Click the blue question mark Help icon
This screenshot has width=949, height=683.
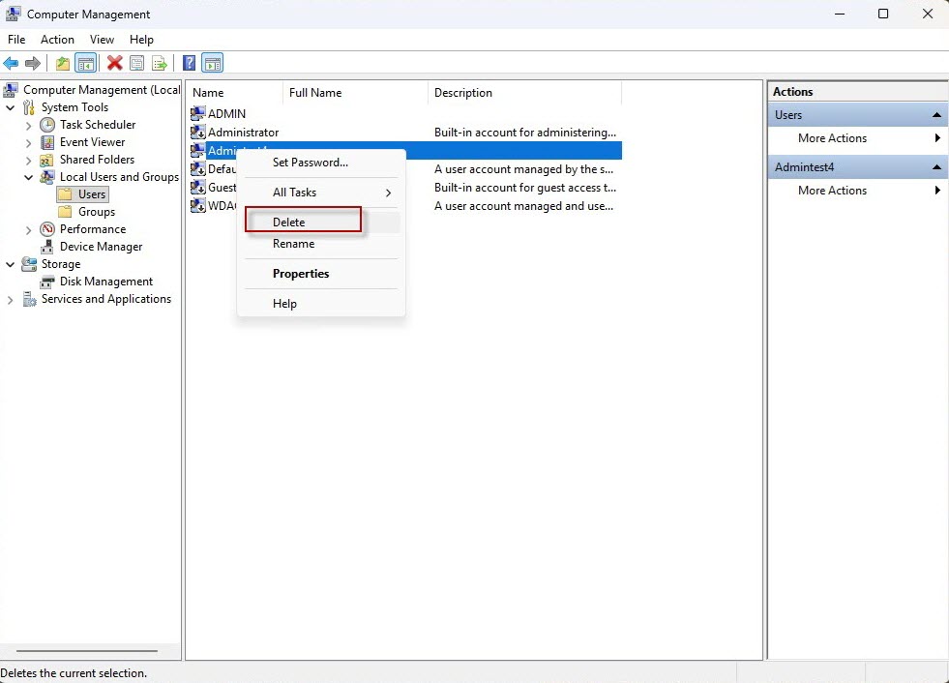pos(189,63)
